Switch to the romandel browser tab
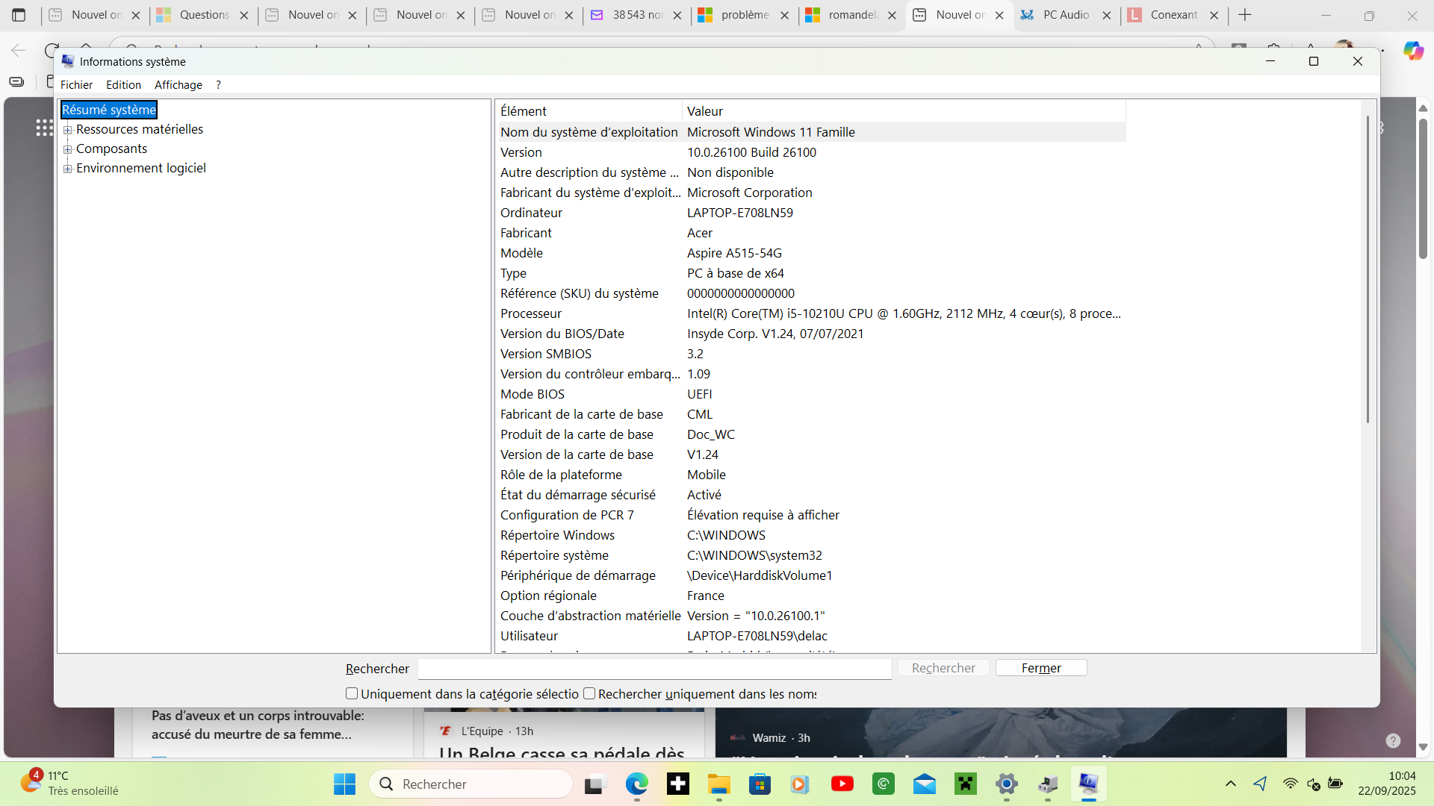The height and width of the screenshot is (806, 1434). [x=853, y=15]
